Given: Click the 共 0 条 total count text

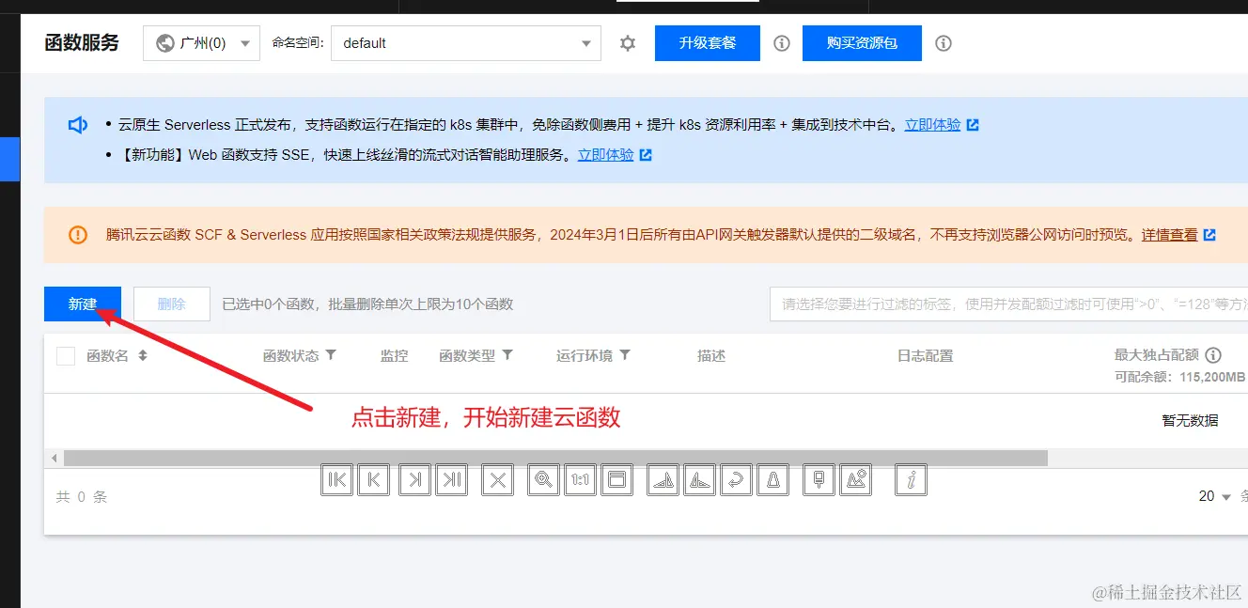Looking at the screenshot, I should [82, 496].
